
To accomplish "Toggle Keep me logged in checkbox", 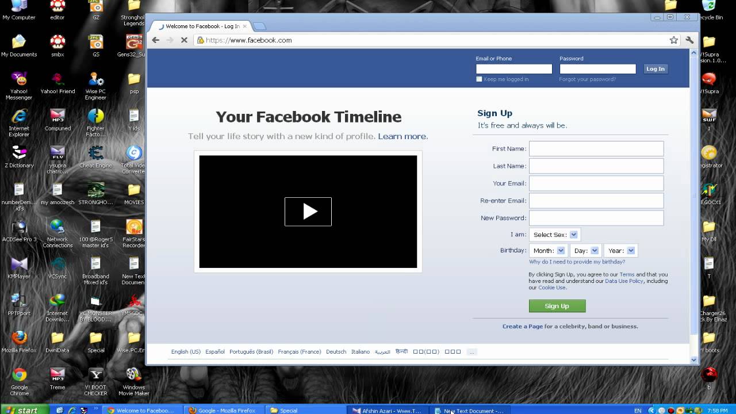I will (479, 79).
